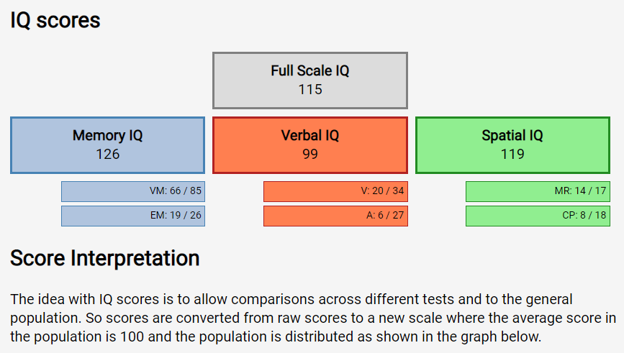Select the Memory IQ title text
The height and width of the screenshot is (353, 624).
click(107, 135)
